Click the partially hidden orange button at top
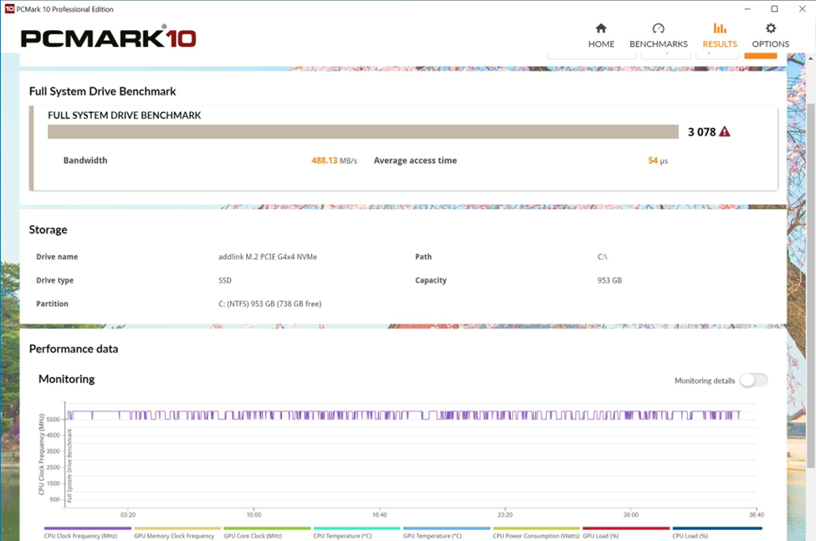The height and width of the screenshot is (541, 816). click(760, 55)
